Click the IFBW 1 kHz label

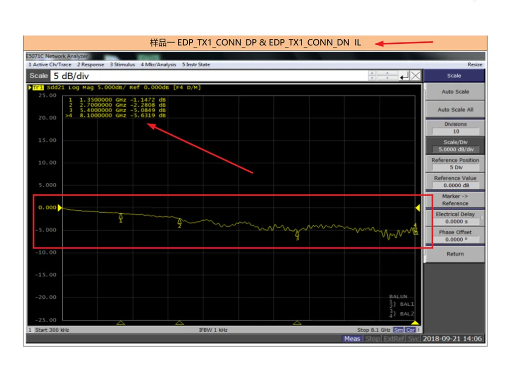[213, 330]
